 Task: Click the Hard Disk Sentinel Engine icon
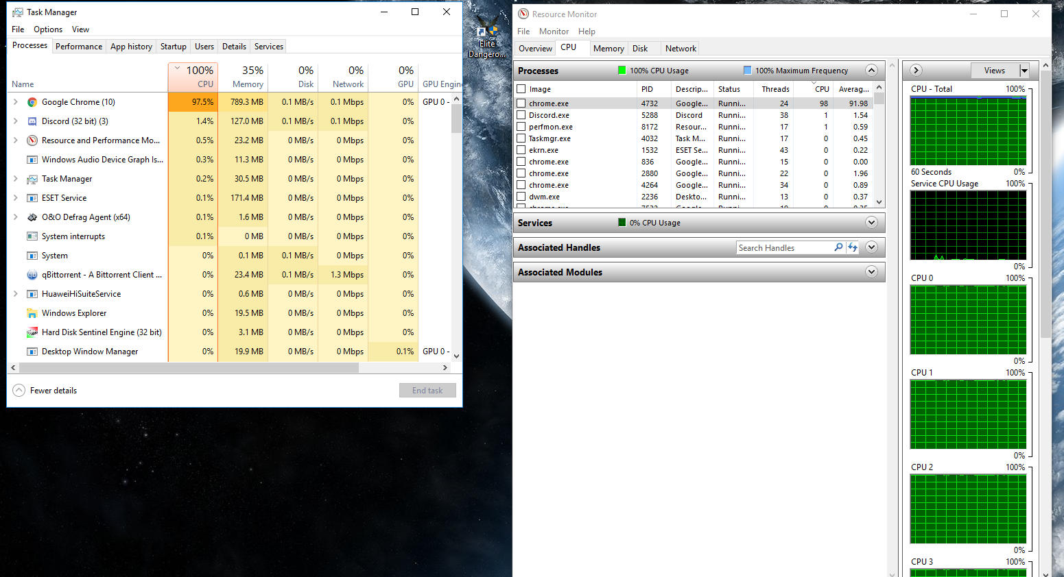[32, 332]
